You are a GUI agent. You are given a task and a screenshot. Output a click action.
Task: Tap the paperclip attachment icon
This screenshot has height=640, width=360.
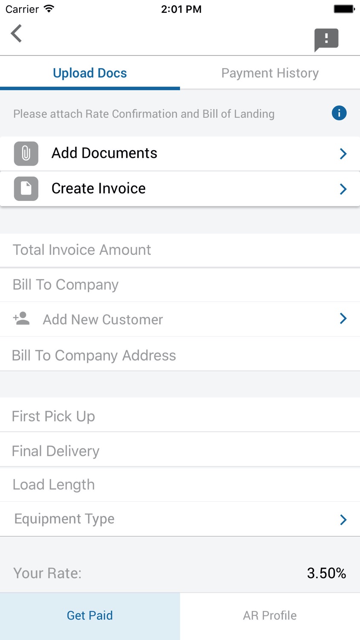coord(26,154)
